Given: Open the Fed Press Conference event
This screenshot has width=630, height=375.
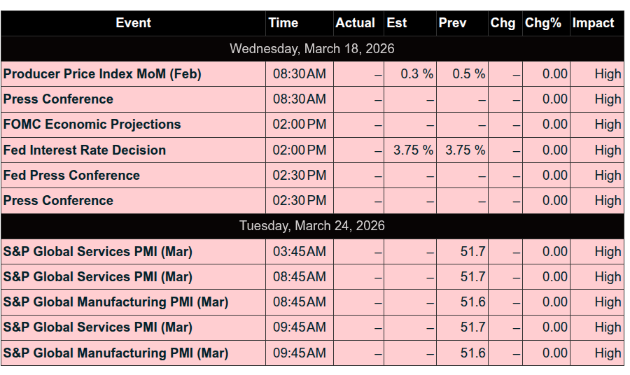Looking at the screenshot, I should click(x=71, y=176).
